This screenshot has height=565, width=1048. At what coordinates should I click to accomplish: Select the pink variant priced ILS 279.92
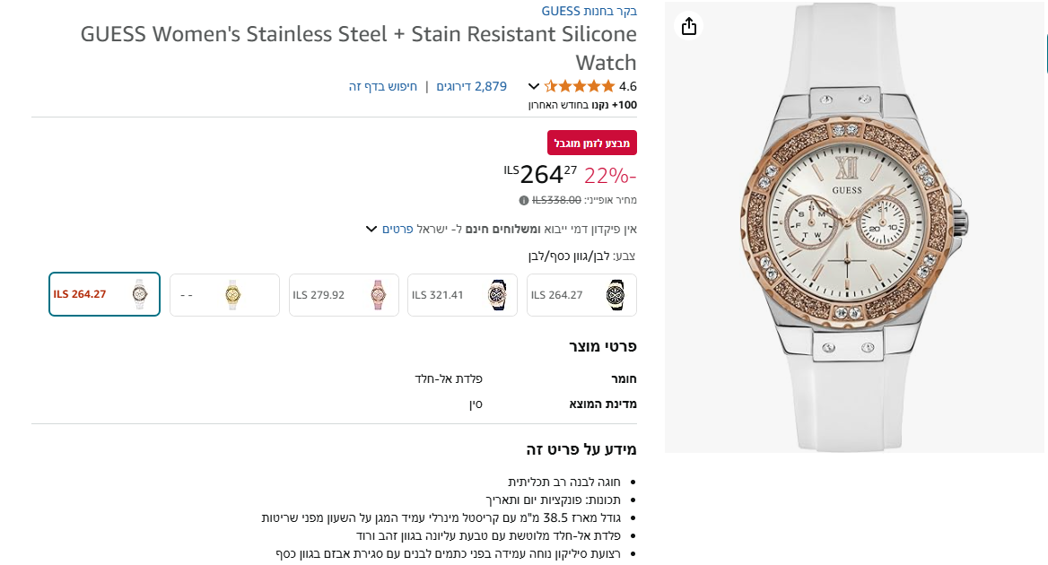click(x=344, y=294)
